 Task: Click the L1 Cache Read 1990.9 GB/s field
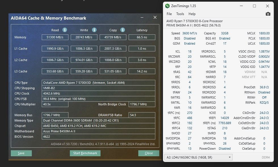(x=55, y=49)
